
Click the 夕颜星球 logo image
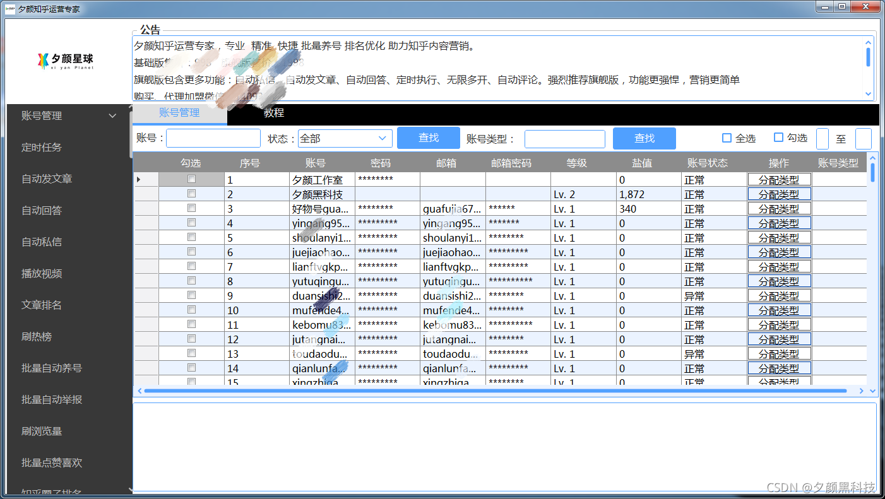66,61
